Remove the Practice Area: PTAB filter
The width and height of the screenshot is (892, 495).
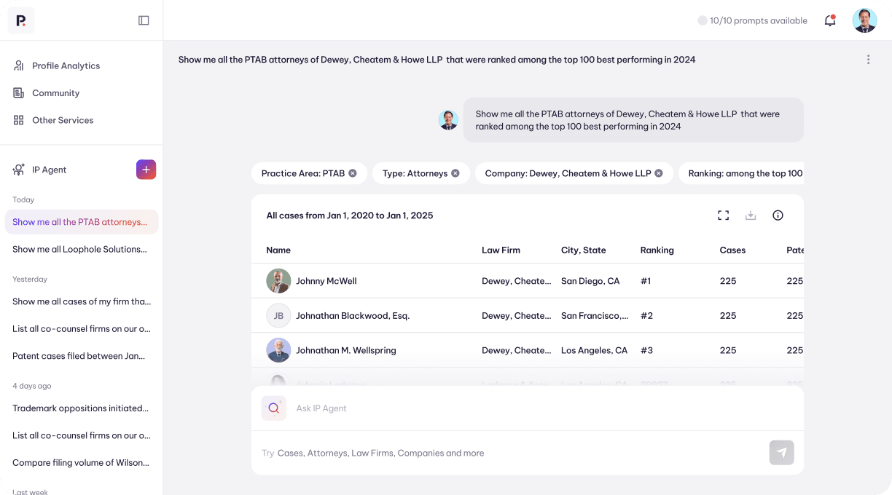tap(353, 173)
